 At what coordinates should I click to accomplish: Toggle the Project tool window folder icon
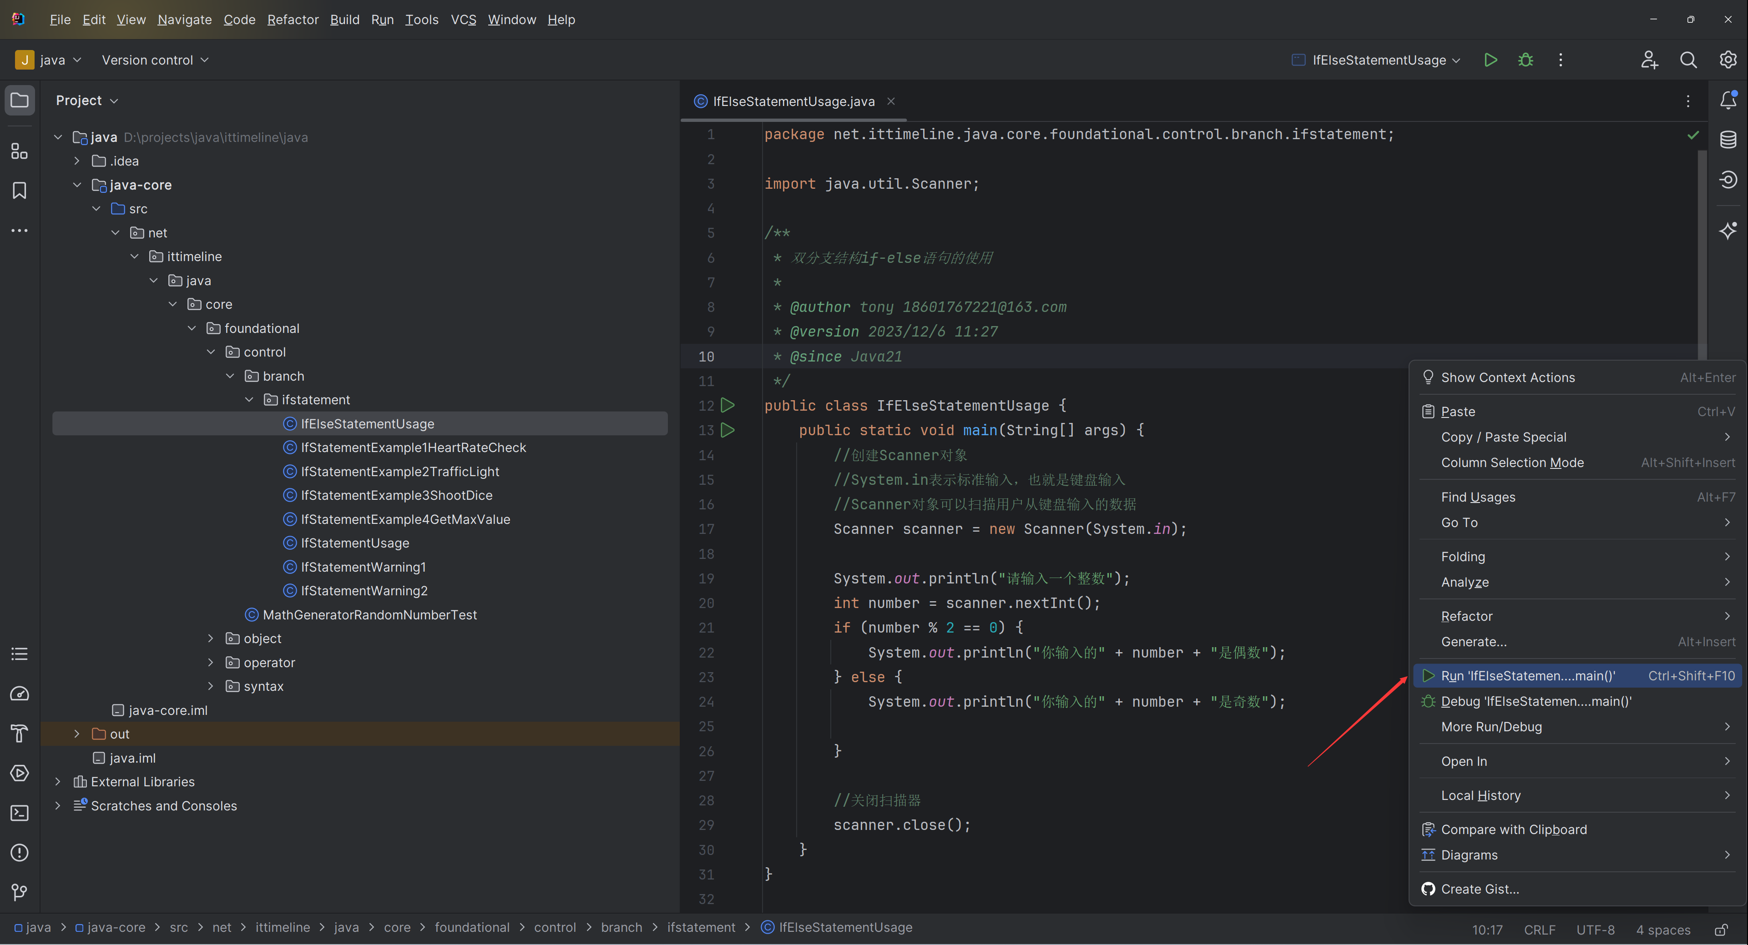(20, 101)
